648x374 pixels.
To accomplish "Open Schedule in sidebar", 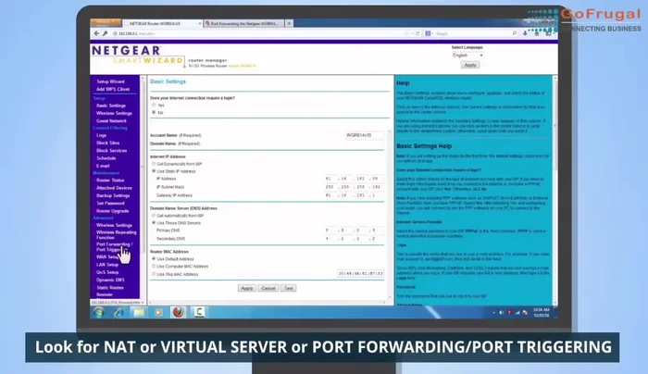I will pyautogui.click(x=106, y=158).
